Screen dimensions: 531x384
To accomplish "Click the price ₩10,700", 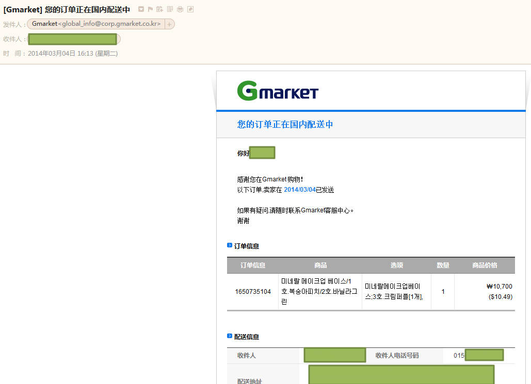I will pyautogui.click(x=499, y=286).
